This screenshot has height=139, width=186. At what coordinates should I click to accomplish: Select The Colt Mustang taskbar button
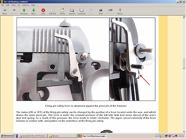(92, 136)
